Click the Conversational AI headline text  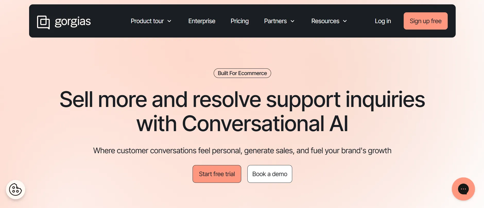[265, 124]
